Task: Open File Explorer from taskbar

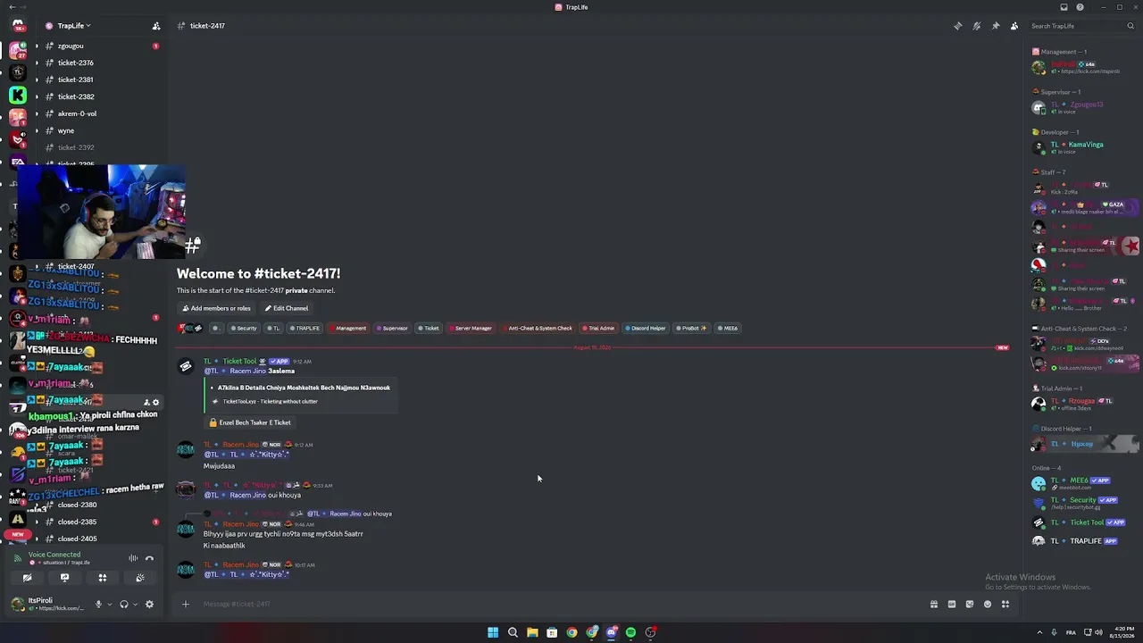Action: [x=532, y=632]
